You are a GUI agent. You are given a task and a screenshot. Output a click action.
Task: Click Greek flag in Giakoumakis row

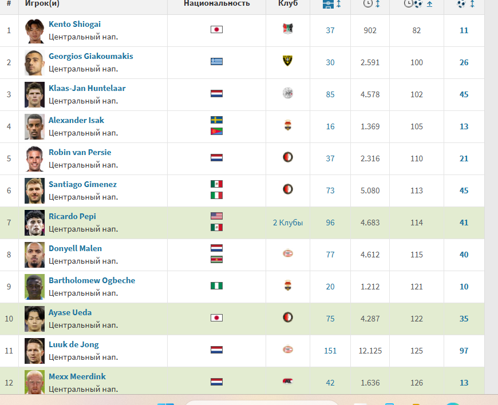[216, 62]
